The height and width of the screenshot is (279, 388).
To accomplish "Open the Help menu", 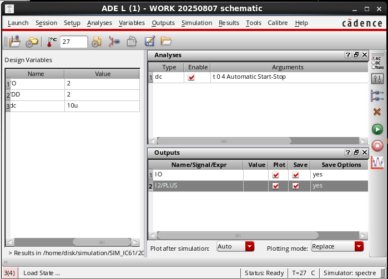I will [301, 23].
